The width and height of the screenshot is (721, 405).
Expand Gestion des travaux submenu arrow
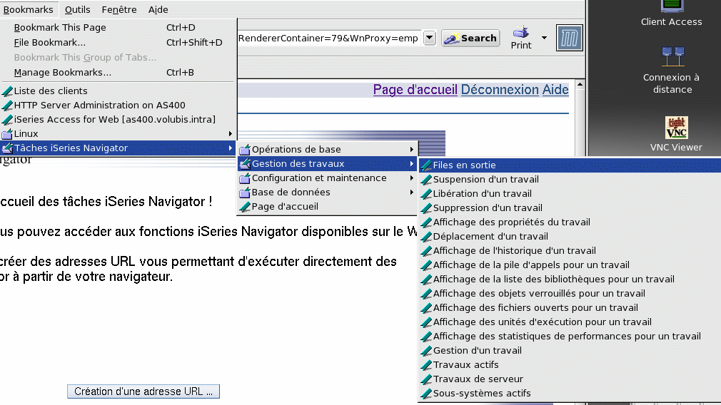(x=411, y=163)
